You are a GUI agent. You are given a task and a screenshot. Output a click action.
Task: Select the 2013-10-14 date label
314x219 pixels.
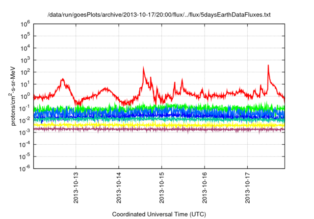119,188
